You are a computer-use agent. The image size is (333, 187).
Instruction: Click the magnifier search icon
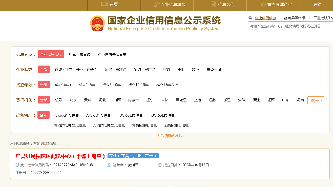tap(250, 18)
